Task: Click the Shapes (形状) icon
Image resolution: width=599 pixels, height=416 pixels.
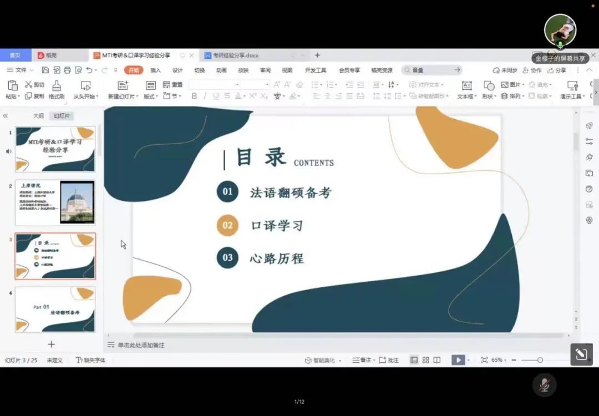Action: click(x=489, y=85)
